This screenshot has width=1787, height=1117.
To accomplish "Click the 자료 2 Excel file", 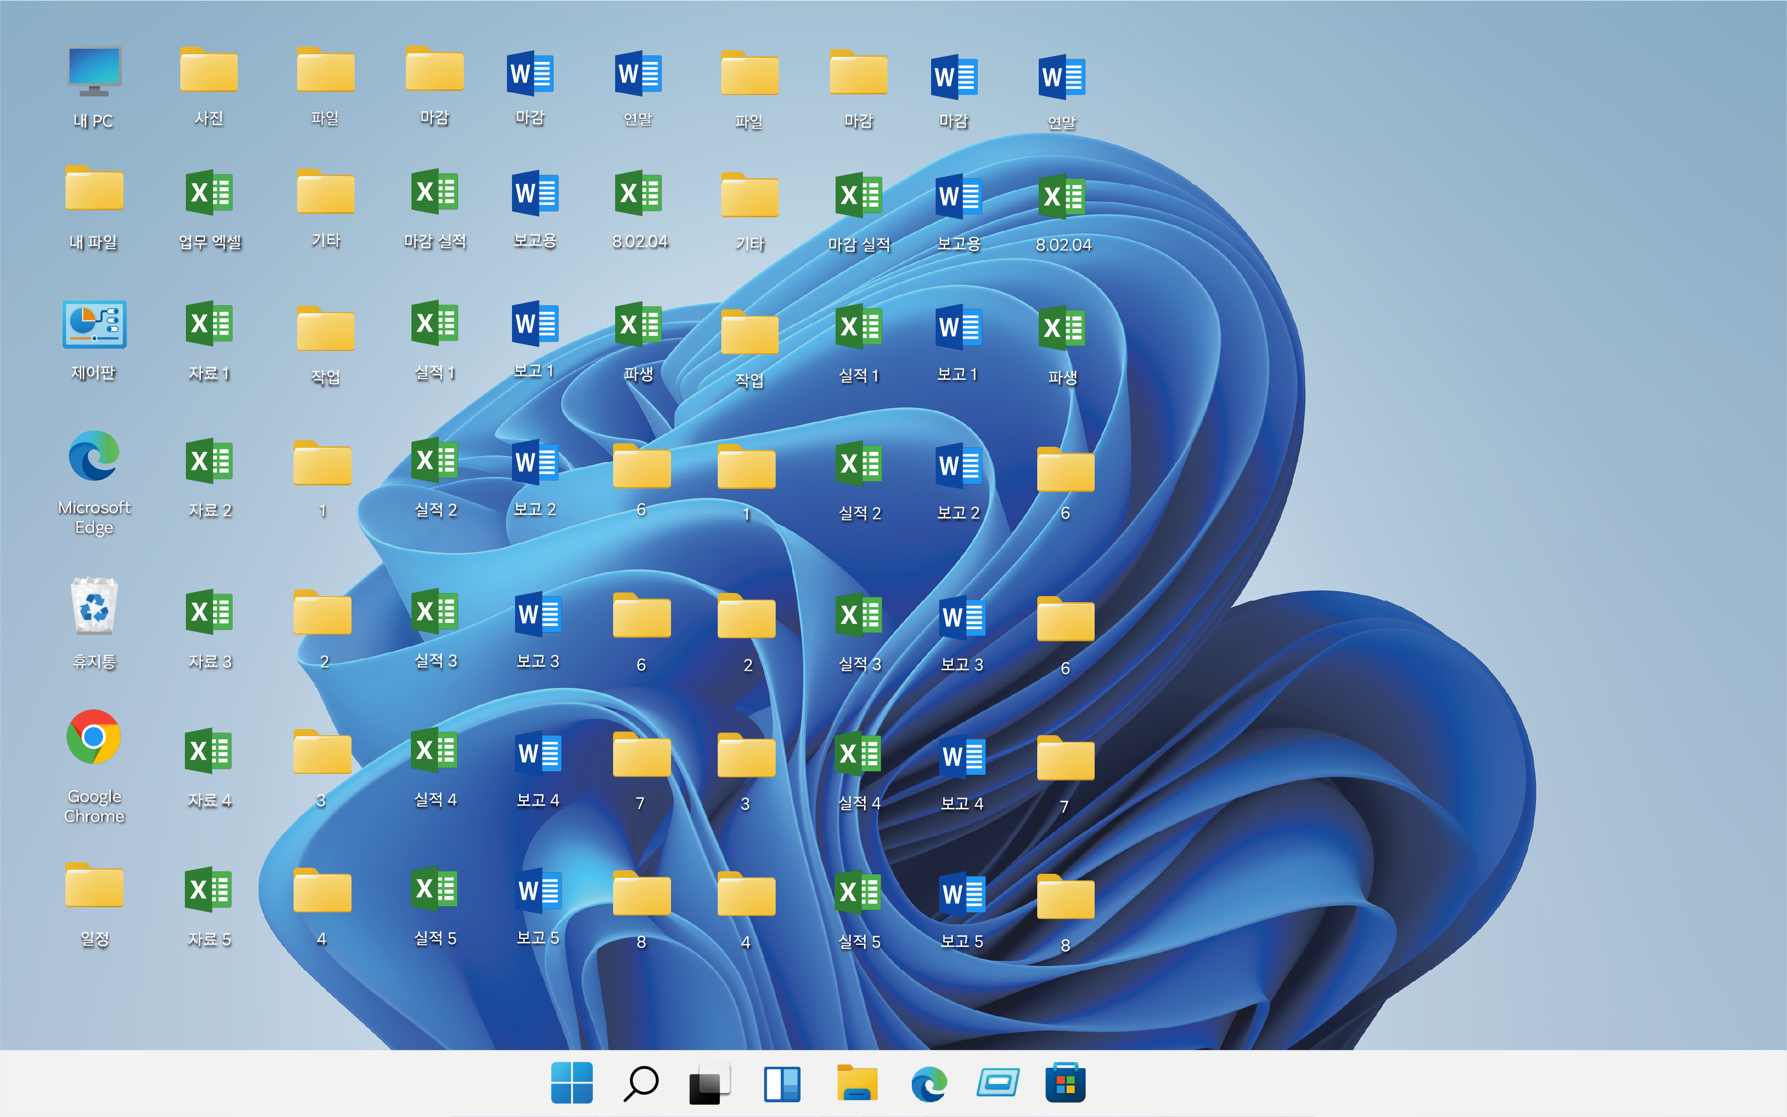I will [x=209, y=461].
